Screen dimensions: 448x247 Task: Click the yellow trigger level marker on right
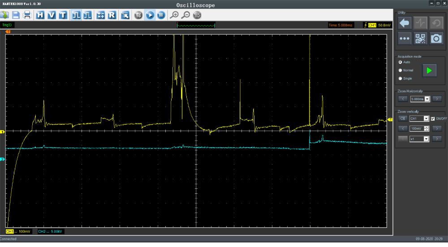pos(390,119)
